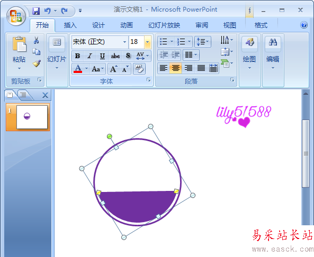
Task: Increase list indent level
Action: pyautogui.click(x=175, y=54)
